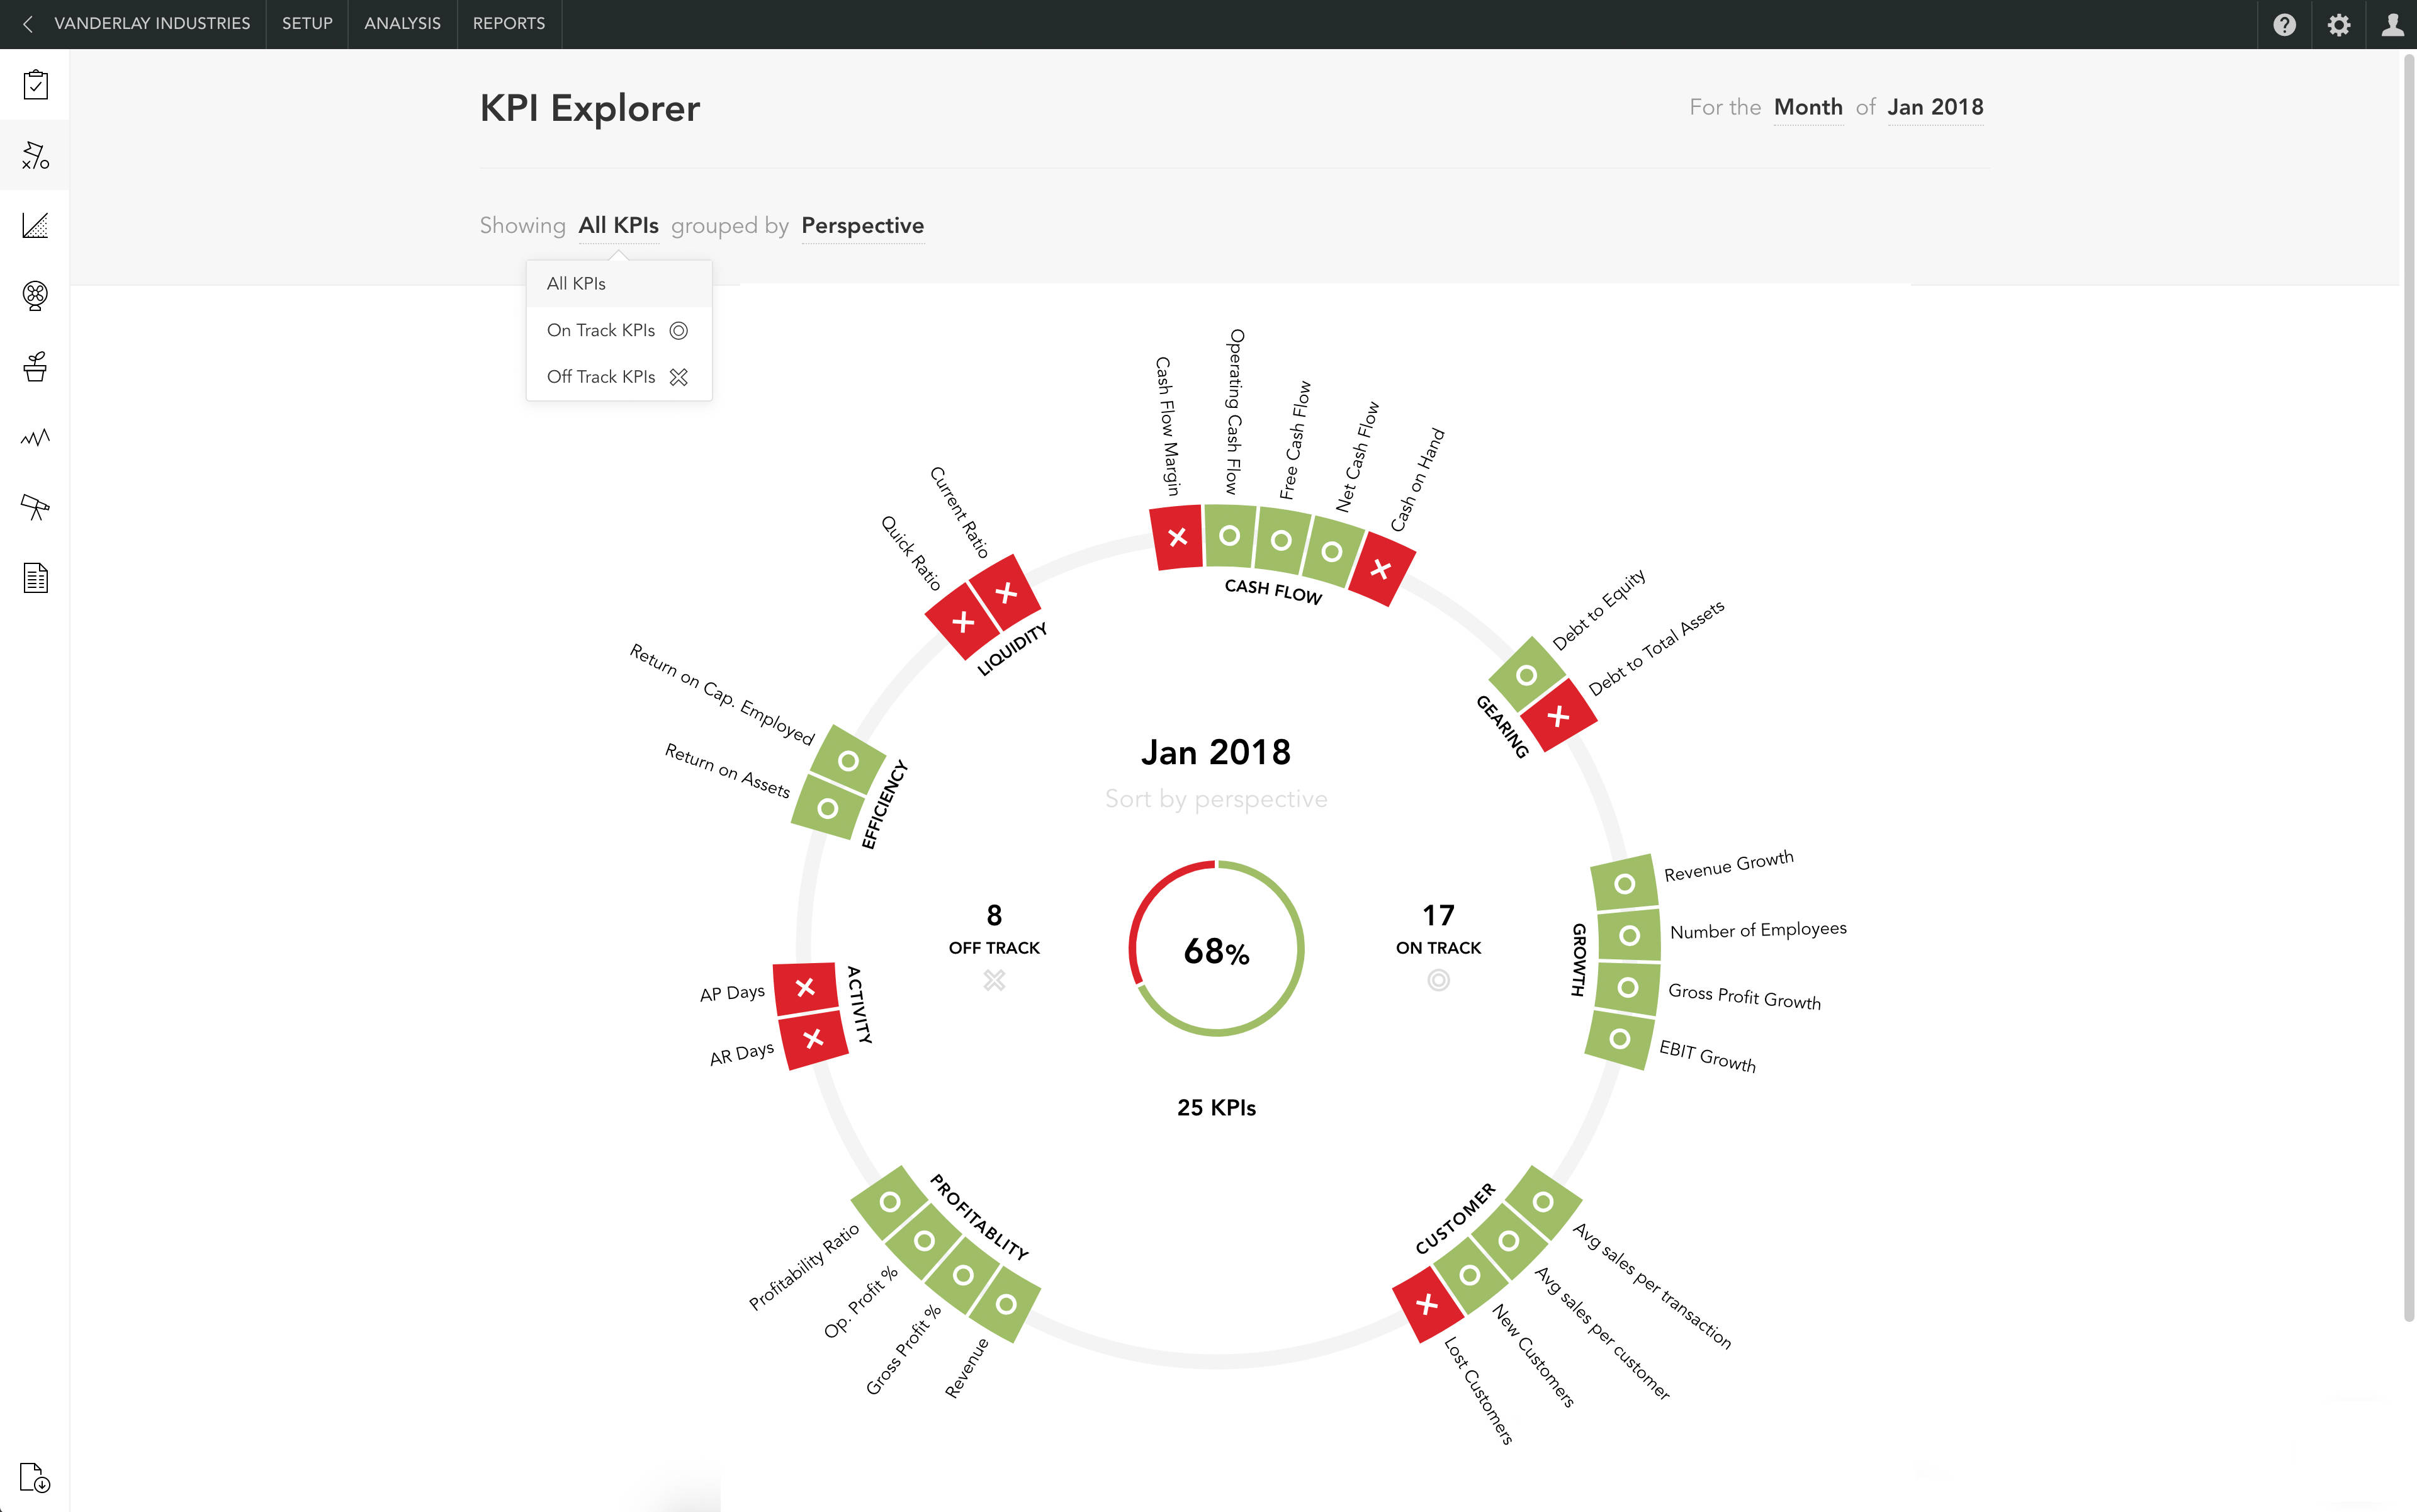Image resolution: width=2417 pixels, height=1512 pixels.
Task: Open the report document icon in the sidebar
Action: pyautogui.click(x=35, y=577)
